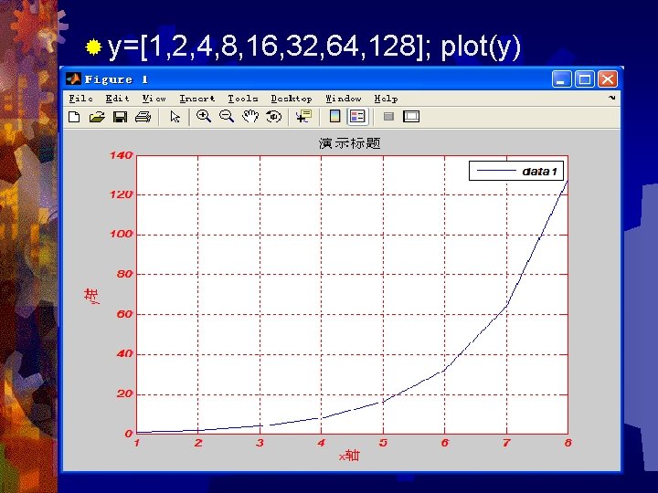This screenshot has width=658, height=493.
Task: Select the data1 legend box
Action: pyautogui.click(x=516, y=171)
